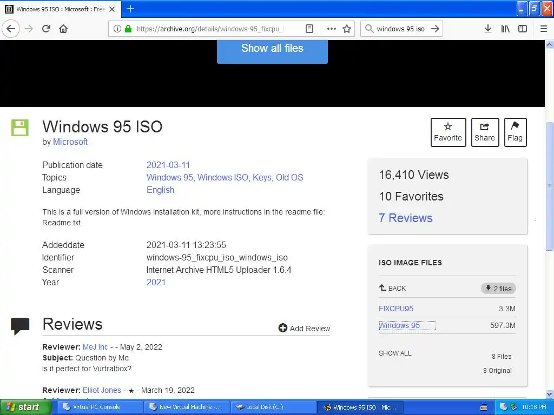Click the 16,410 Views statistic

(x=414, y=175)
